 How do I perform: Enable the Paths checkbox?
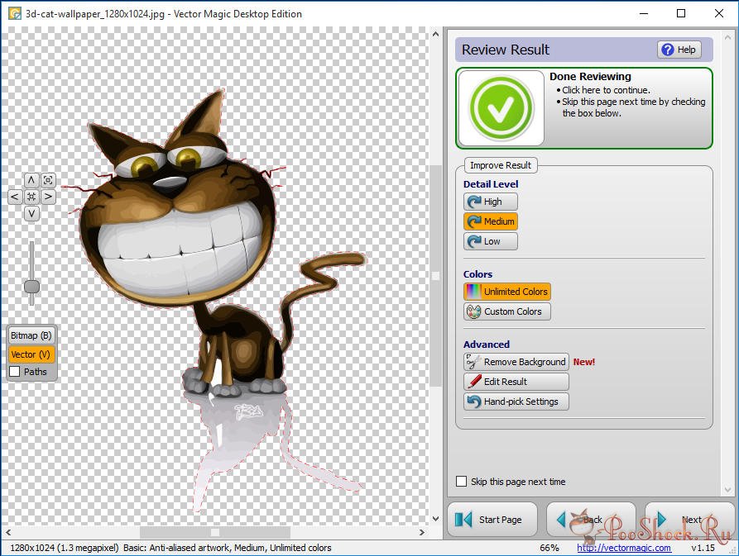(x=15, y=372)
